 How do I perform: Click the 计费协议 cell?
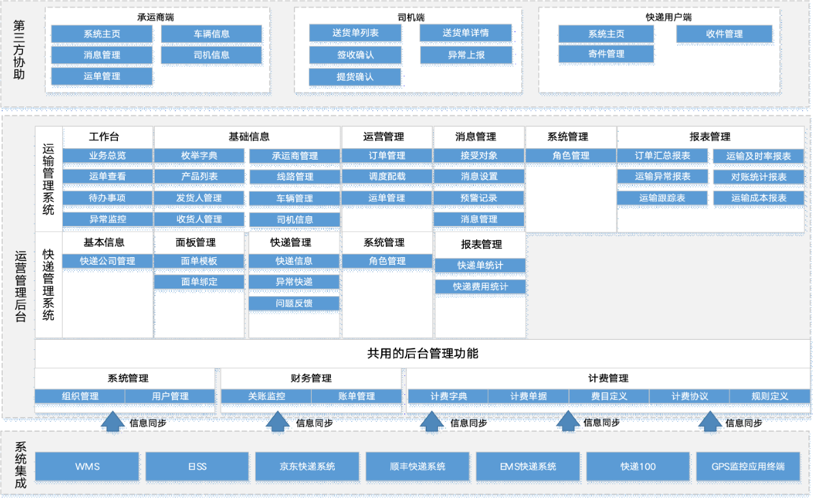(x=690, y=396)
